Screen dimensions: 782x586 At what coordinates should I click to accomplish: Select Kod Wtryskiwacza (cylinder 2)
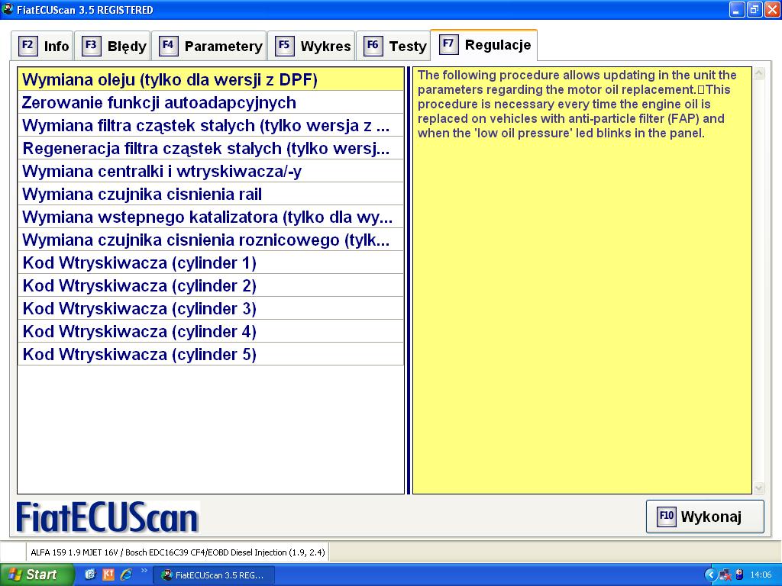tap(211, 286)
